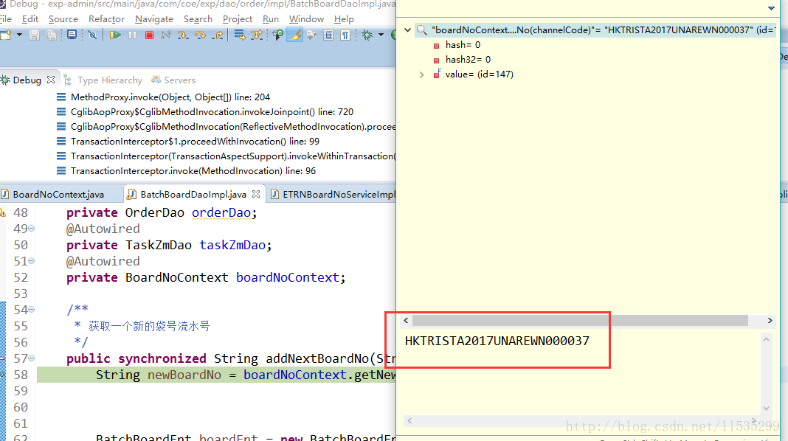The height and width of the screenshot is (441, 788).
Task: Collapse the annotation fold at line 49
Action: click(31, 229)
